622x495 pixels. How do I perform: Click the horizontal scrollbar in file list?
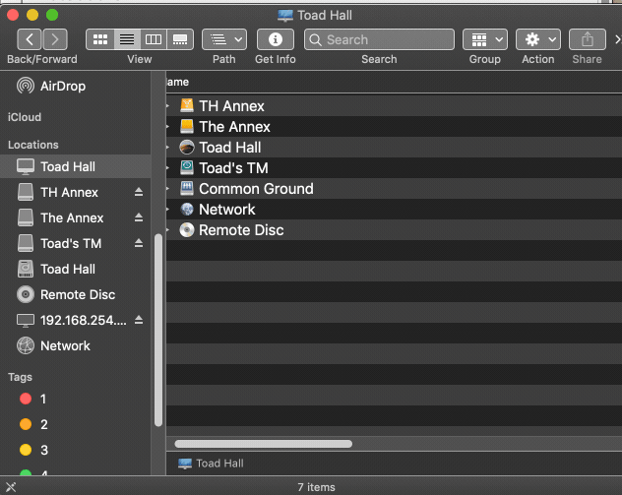(x=264, y=444)
